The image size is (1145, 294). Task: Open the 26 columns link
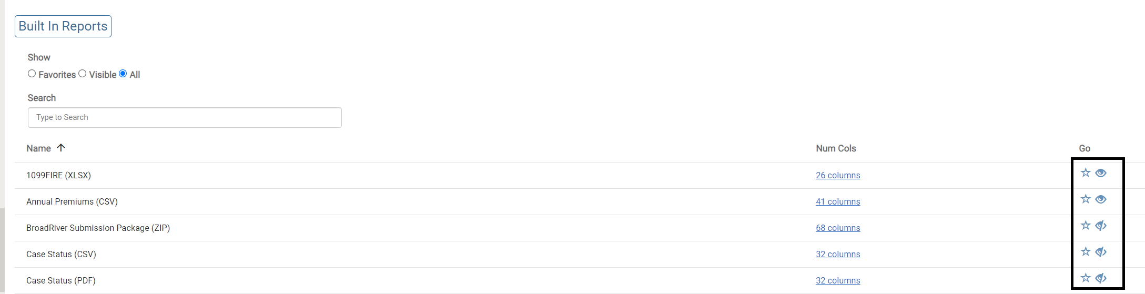pos(838,176)
